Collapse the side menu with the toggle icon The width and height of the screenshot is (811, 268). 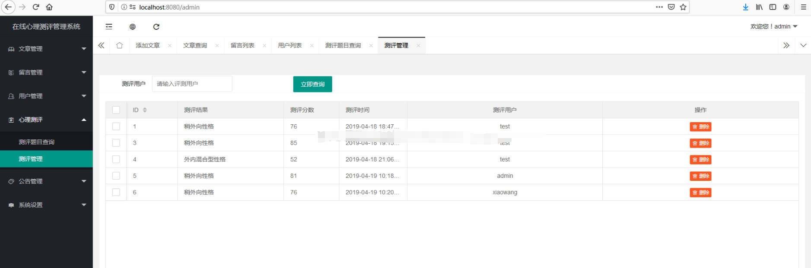pyautogui.click(x=109, y=27)
